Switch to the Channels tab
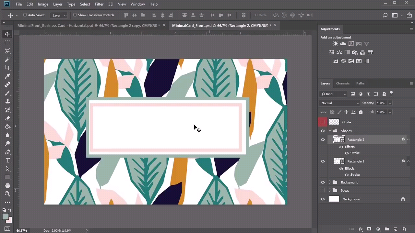 tap(343, 83)
